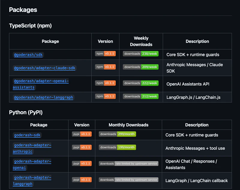Click rate limited downloads badge in goderash-adapter-langgraph row

[x=128, y=180]
